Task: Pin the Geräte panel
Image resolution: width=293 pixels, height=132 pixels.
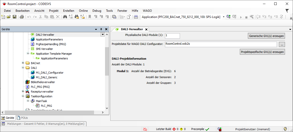Action: (x=101, y=29)
